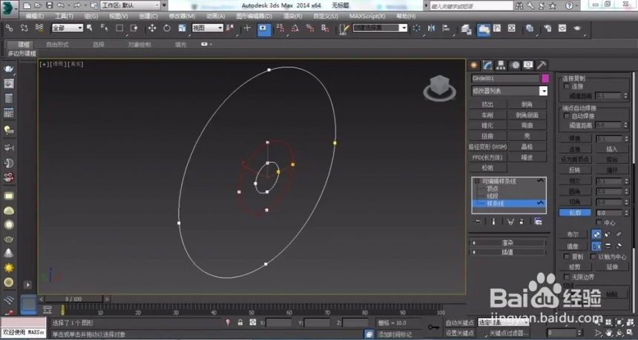This screenshot has height=340, width=638.
Task: Click the Align tool icon
Action: (446, 28)
